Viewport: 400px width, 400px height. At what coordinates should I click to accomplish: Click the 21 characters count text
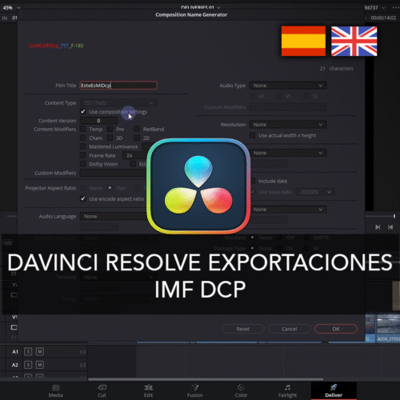click(337, 69)
